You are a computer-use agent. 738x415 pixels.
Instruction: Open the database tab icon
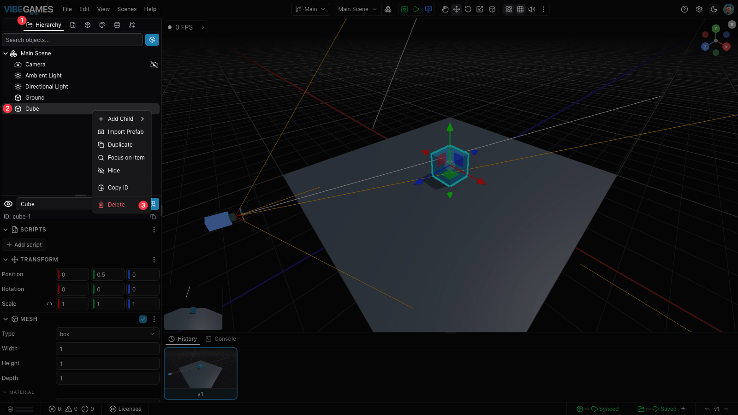117,25
